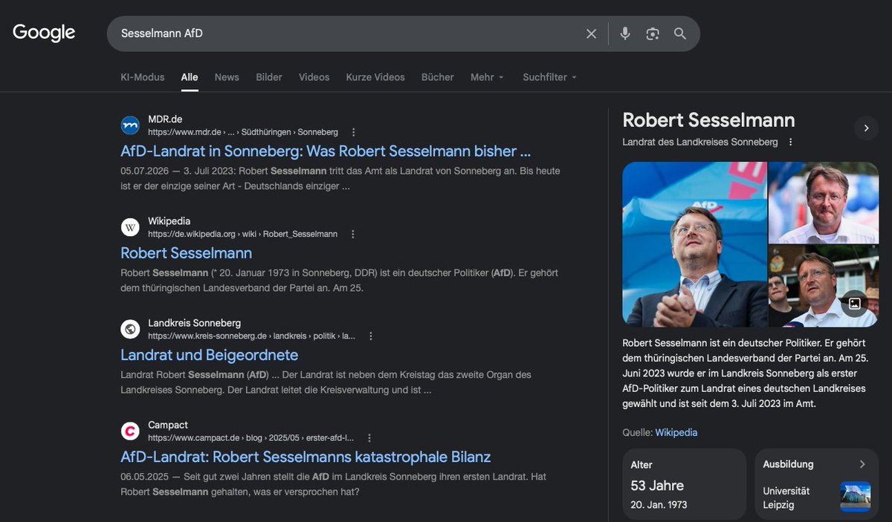Open Google Lens image search icon
892x522 pixels.
tap(653, 33)
